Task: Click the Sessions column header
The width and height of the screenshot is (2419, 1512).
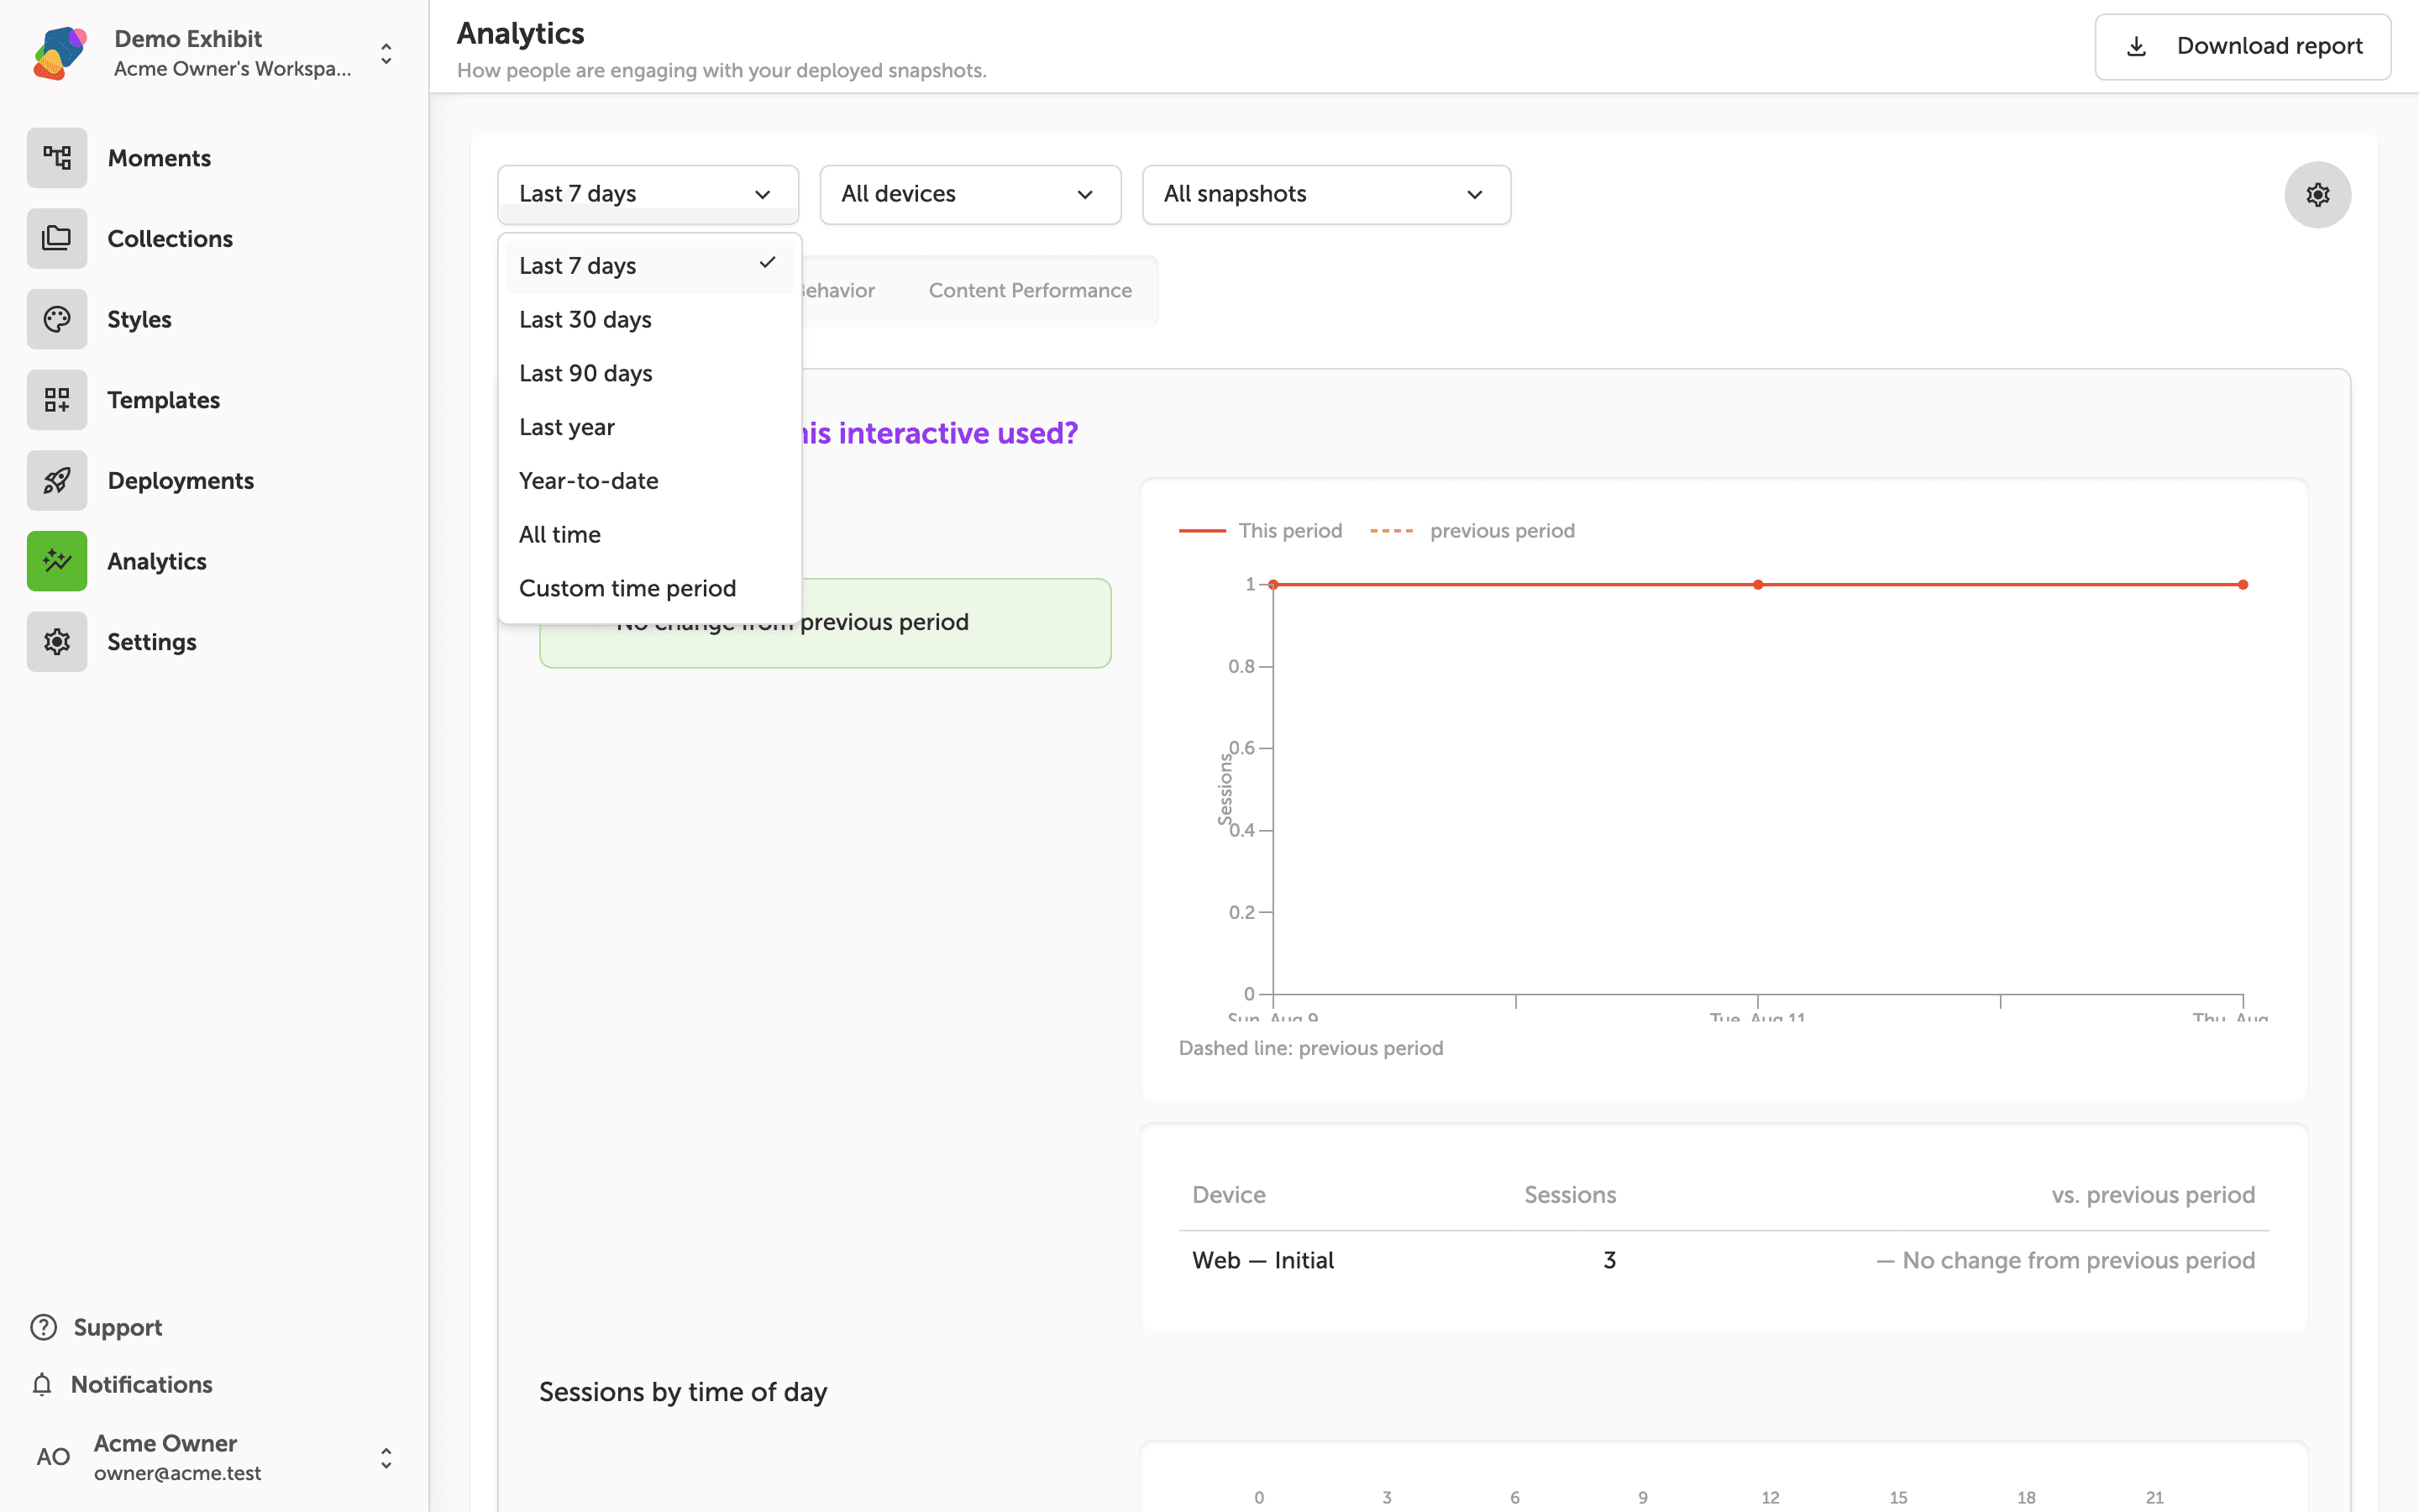Action: (x=1569, y=1195)
